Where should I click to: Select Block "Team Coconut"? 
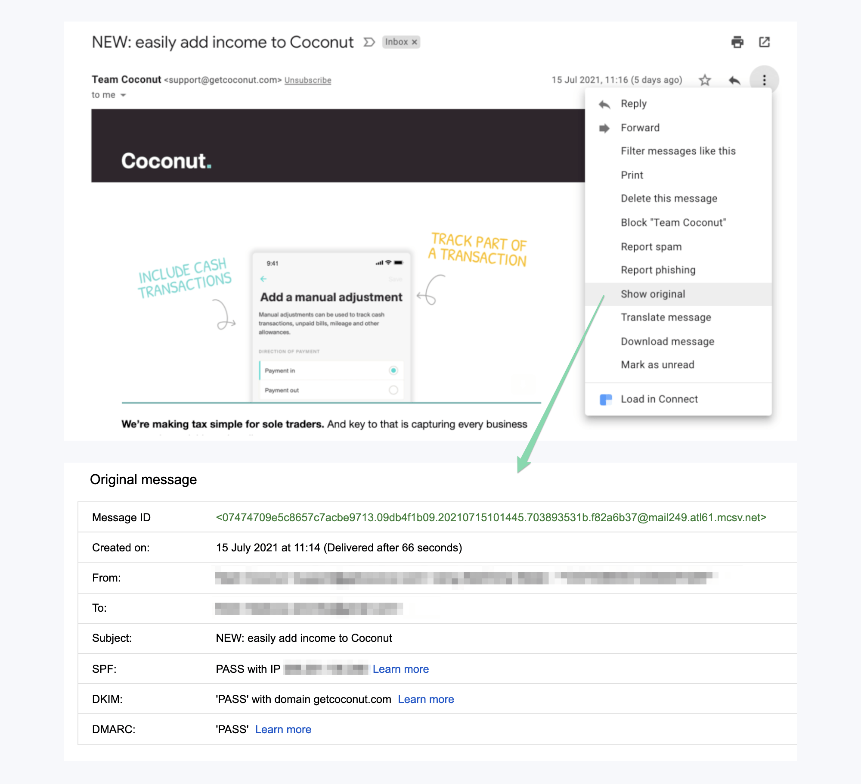click(x=678, y=223)
